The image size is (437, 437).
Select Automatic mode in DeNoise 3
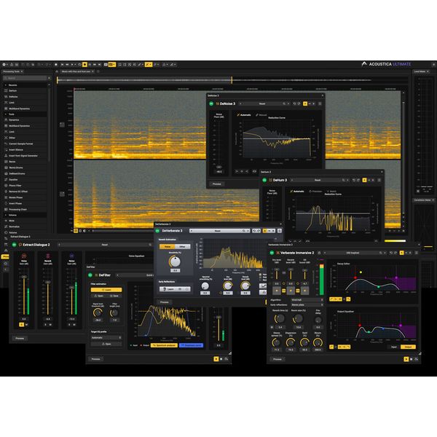[243, 115]
